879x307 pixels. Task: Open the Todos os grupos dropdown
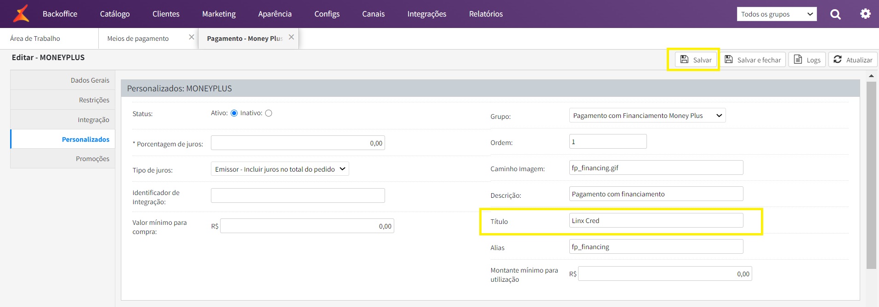[x=777, y=14]
